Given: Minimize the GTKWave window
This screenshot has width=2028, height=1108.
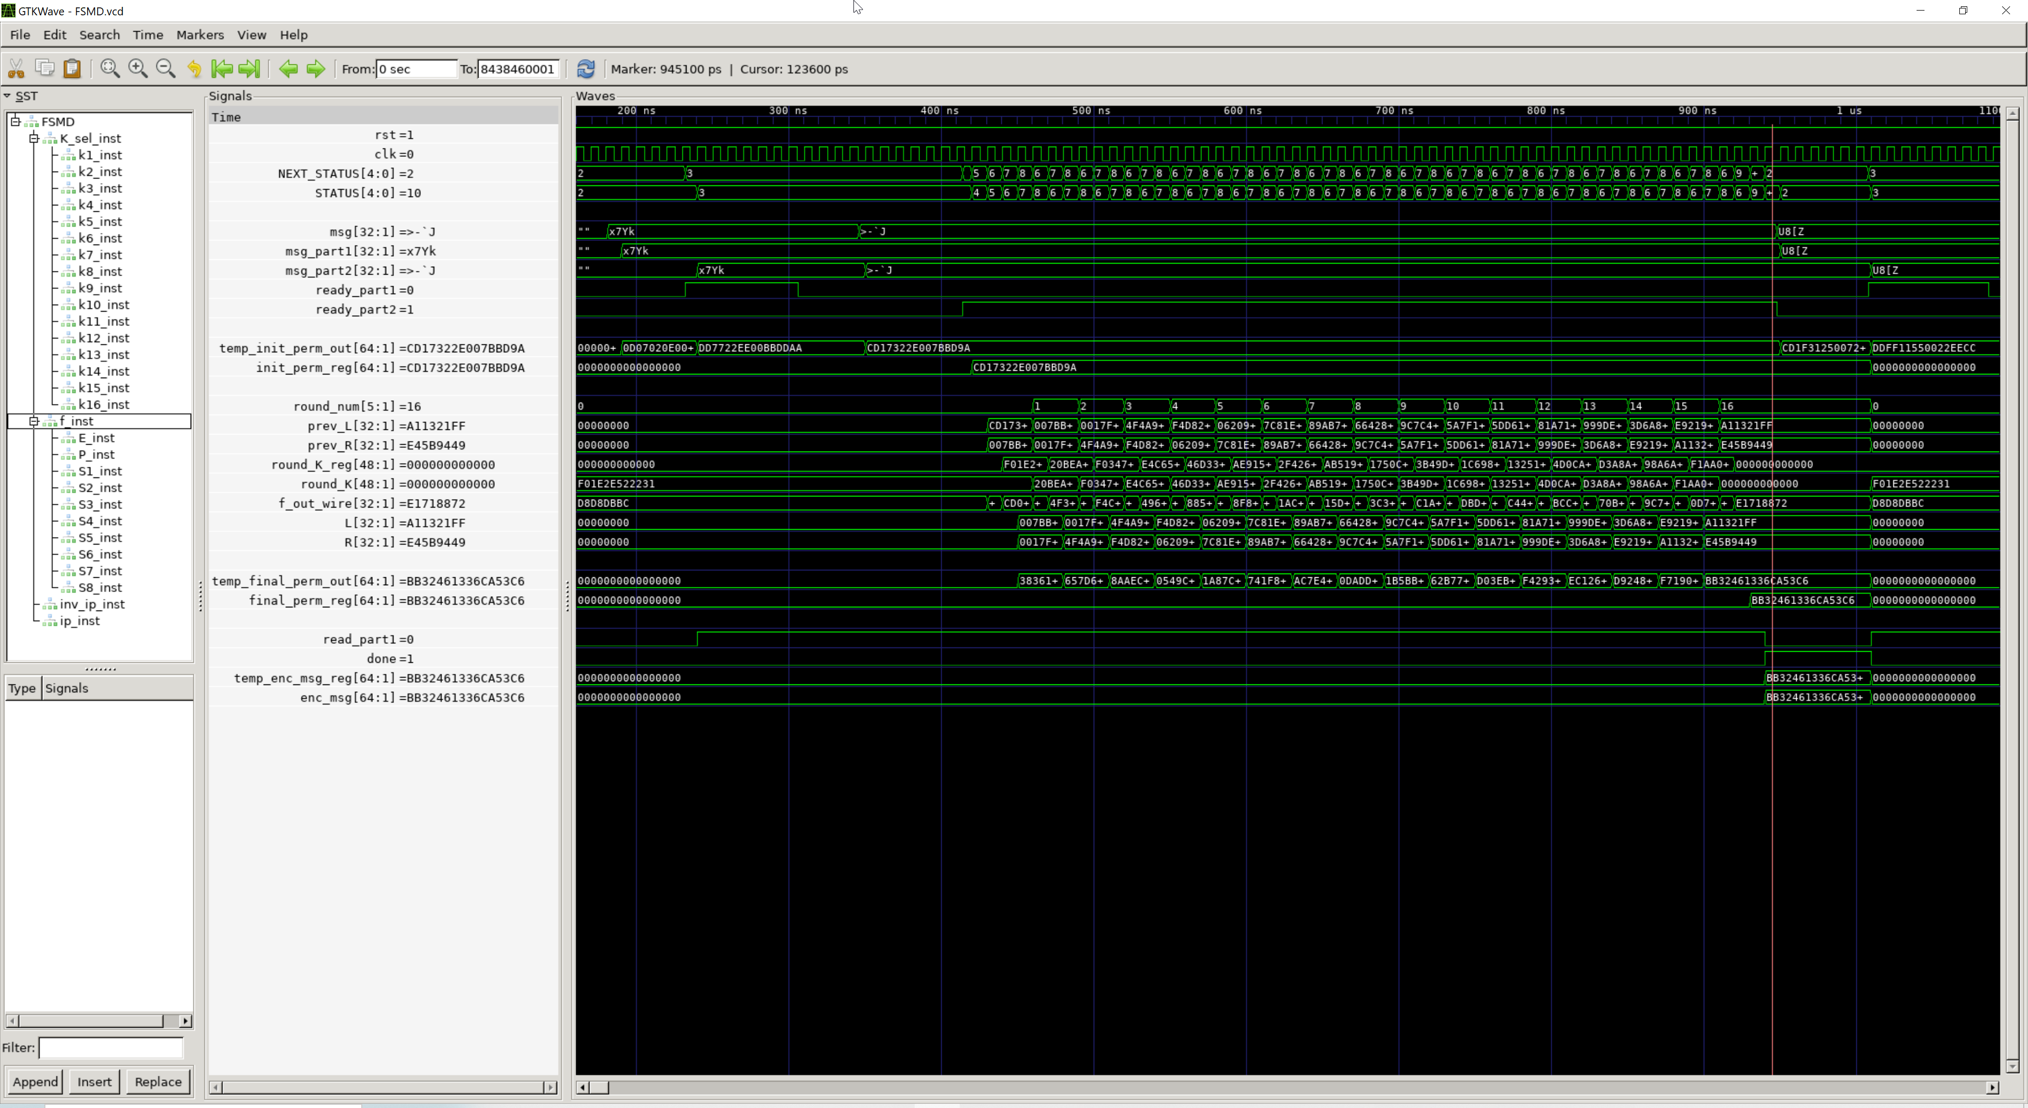Looking at the screenshot, I should (1920, 11).
